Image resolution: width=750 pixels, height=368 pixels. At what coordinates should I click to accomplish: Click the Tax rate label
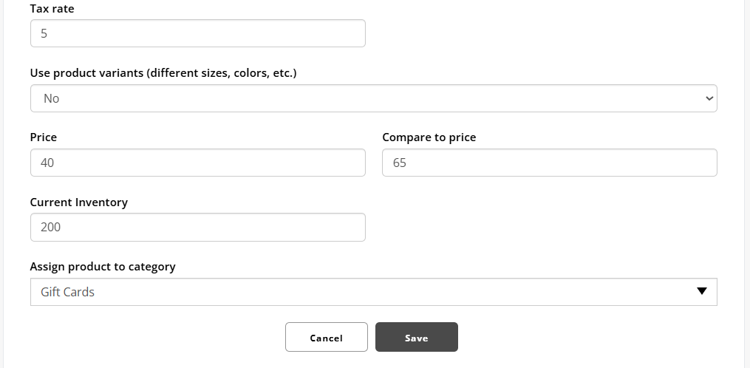coord(52,10)
